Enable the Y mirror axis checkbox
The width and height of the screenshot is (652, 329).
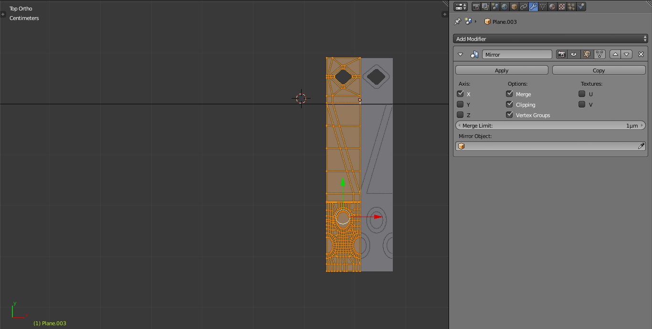pyautogui.click(x=460, y=104)
